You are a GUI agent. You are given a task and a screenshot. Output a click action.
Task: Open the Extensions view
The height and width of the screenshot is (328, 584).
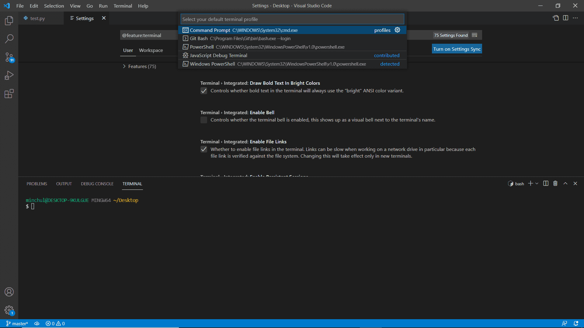9,94
